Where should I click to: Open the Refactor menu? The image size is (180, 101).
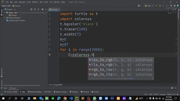pos(35,2)
